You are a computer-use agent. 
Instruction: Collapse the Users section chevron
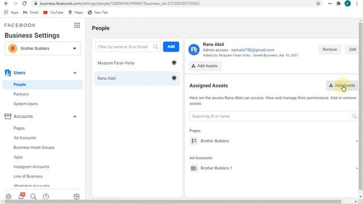coord(75,73)
